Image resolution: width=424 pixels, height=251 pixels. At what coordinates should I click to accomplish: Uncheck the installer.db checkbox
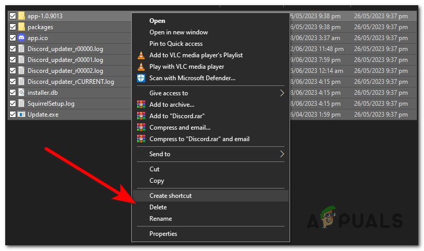(x=13, y=93)
